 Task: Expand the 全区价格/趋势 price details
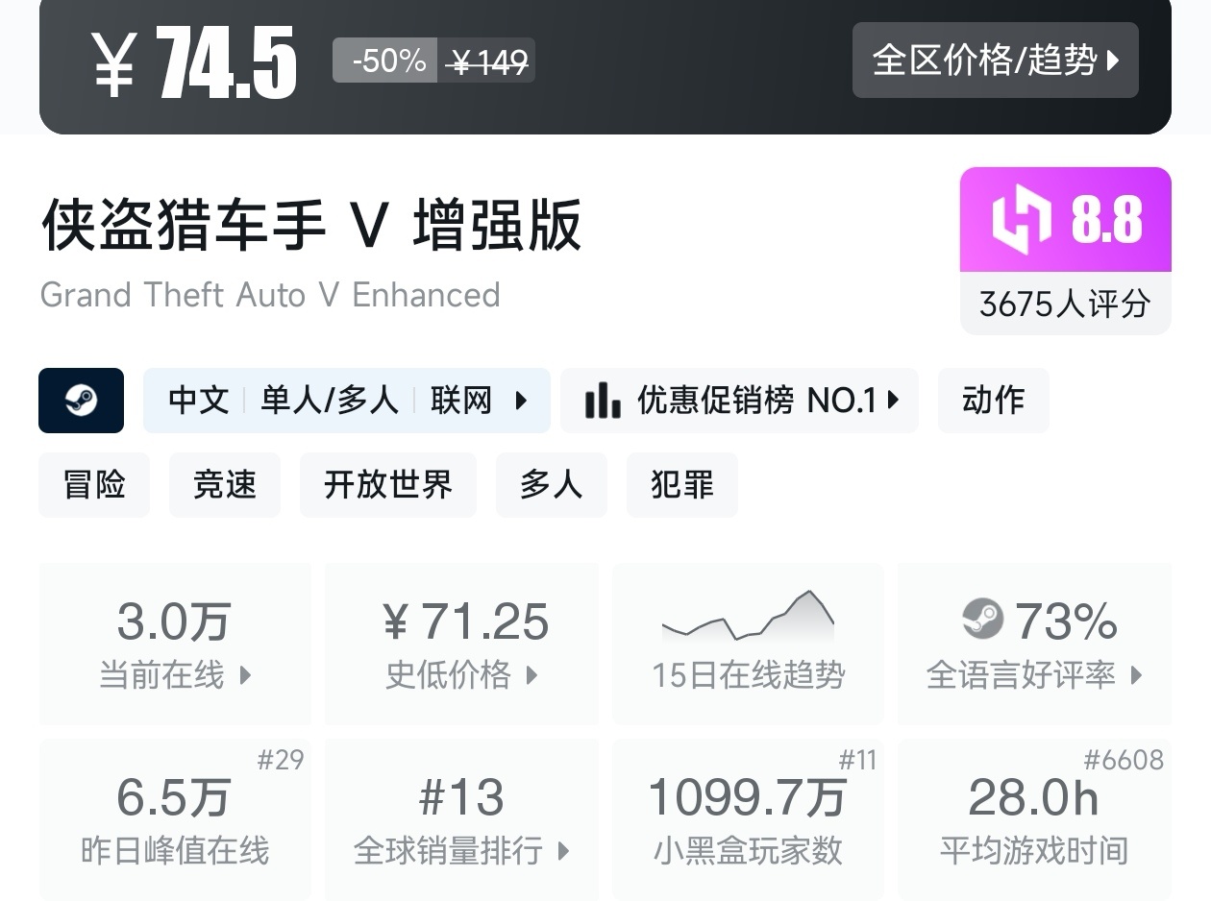coord(995,61)
